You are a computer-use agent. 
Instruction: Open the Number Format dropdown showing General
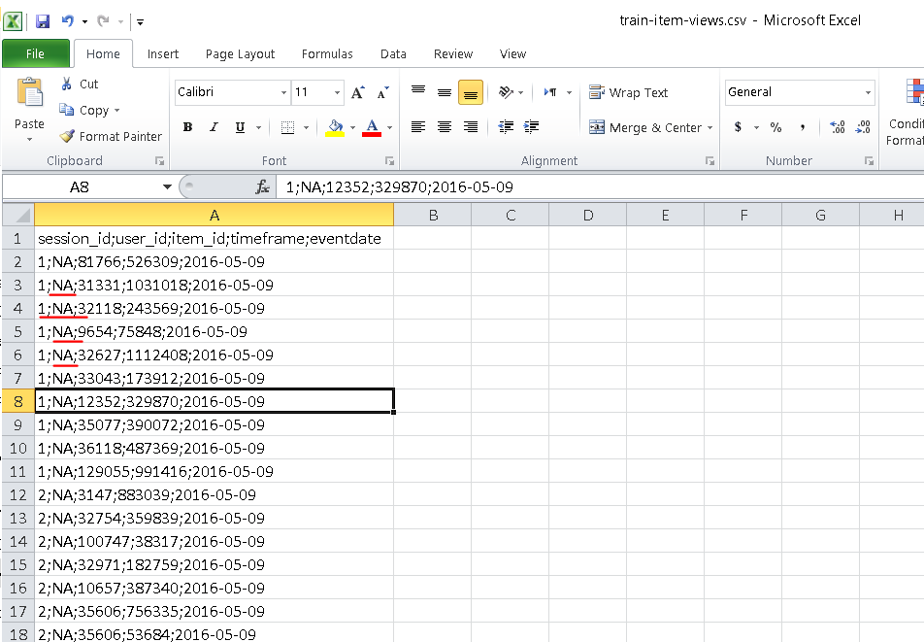pos(870,92)
